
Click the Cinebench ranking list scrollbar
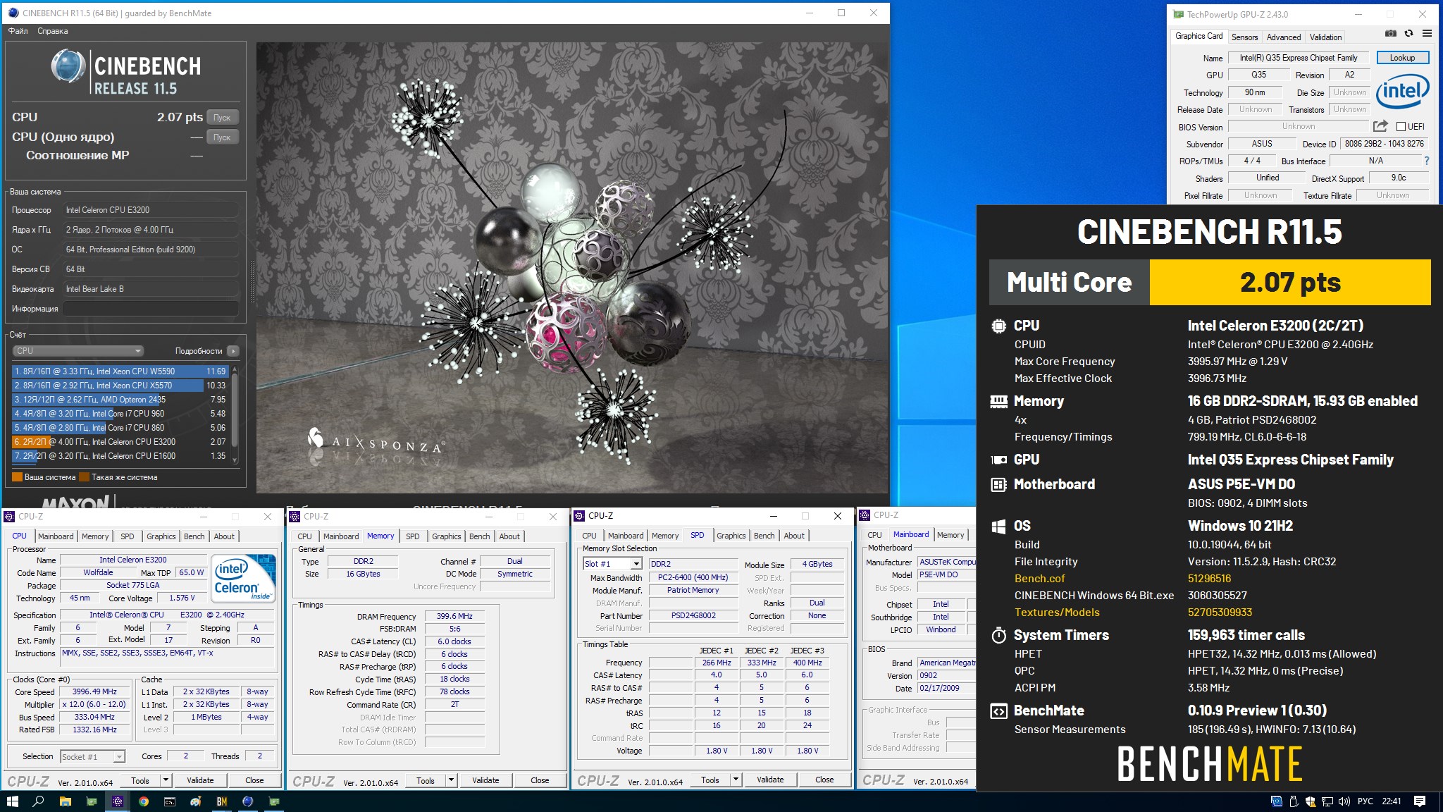[235, 413]
